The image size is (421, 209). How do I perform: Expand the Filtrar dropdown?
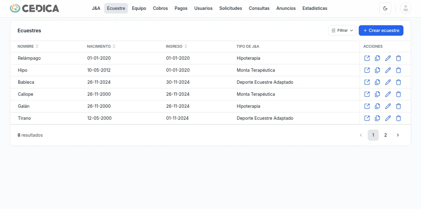coord(342,30)
